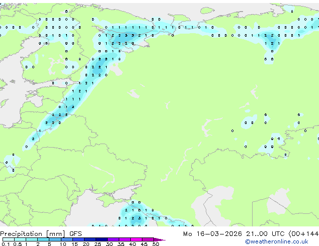
Task: Click the legend label '0.5'
Action: point(17,244)
